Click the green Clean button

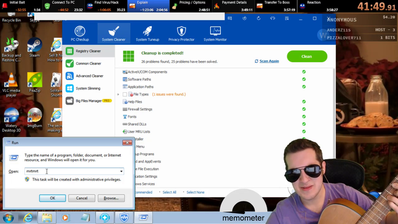click(307, 57)
